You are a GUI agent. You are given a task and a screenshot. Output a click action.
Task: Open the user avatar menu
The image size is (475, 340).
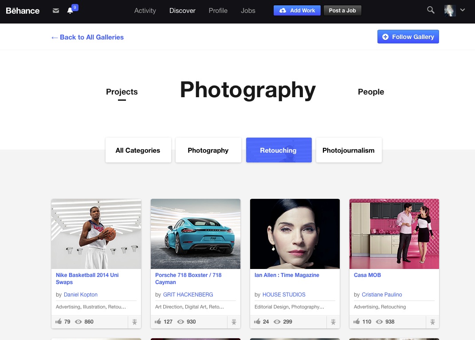(x=450, y=11)
